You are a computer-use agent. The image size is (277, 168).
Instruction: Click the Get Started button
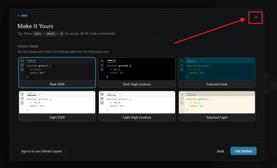[243, 151]
